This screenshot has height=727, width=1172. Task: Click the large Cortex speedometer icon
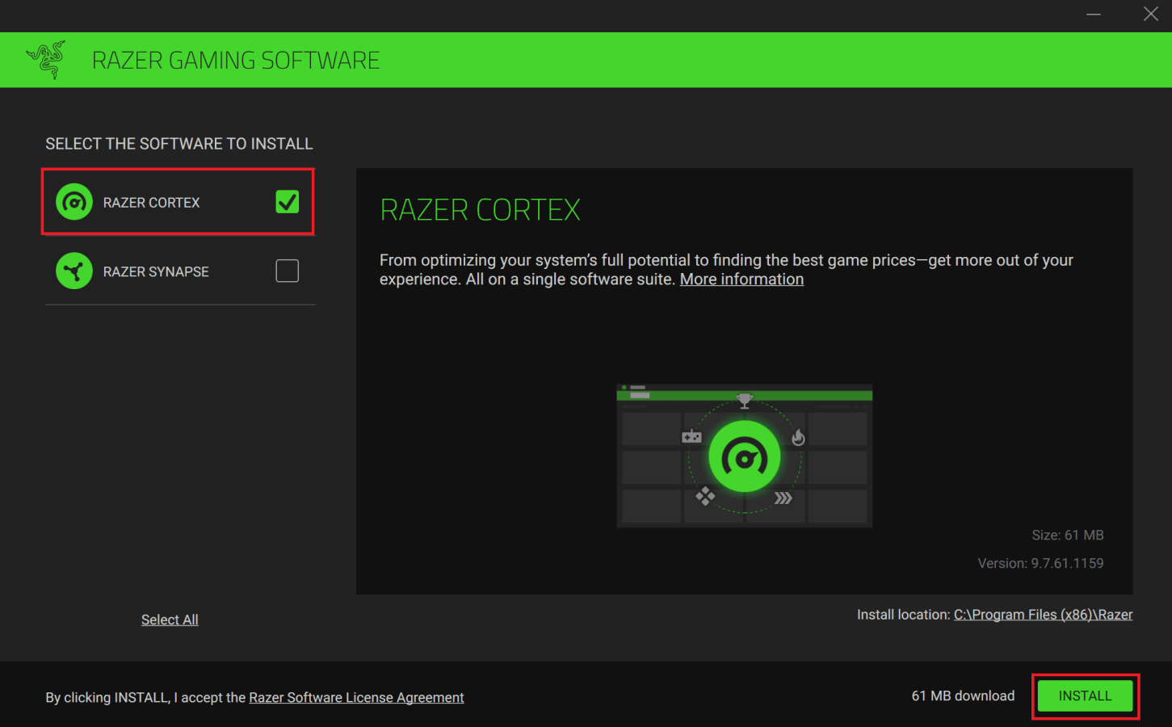coord(744,456)
